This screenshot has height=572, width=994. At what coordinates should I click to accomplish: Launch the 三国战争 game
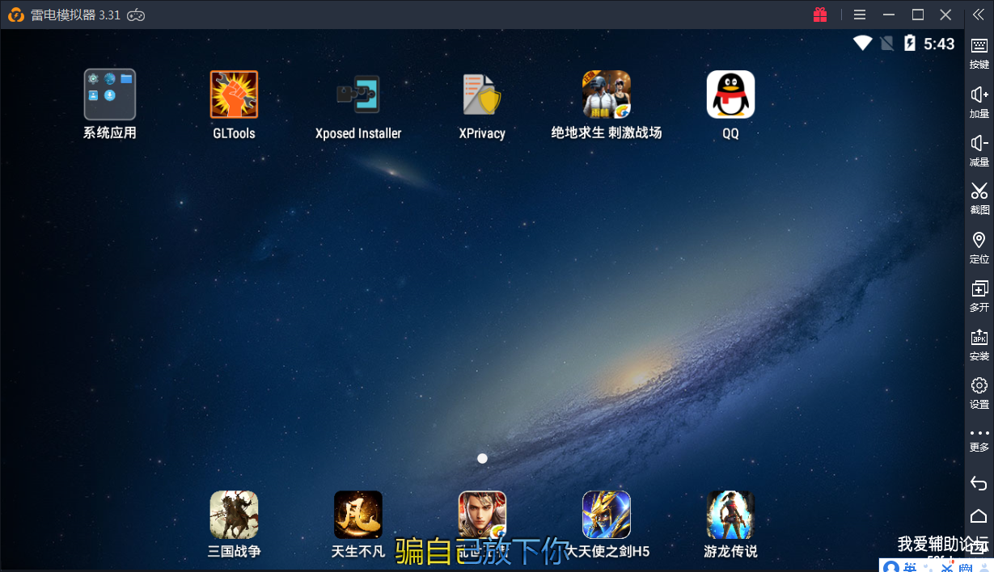[x=234, y=515]
